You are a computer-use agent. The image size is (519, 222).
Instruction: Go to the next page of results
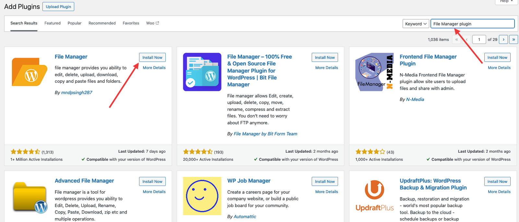pyautogui.click(x=503, y=40)
